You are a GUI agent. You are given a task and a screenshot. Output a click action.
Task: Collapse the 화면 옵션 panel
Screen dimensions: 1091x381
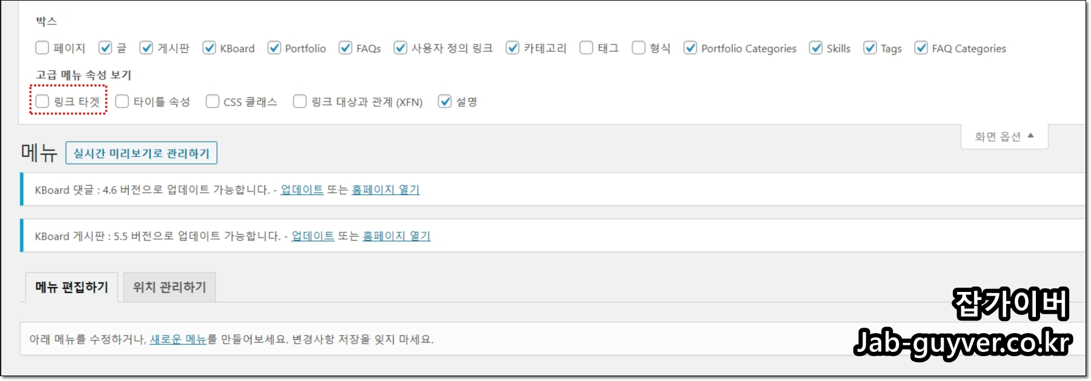coord(1004,136)
